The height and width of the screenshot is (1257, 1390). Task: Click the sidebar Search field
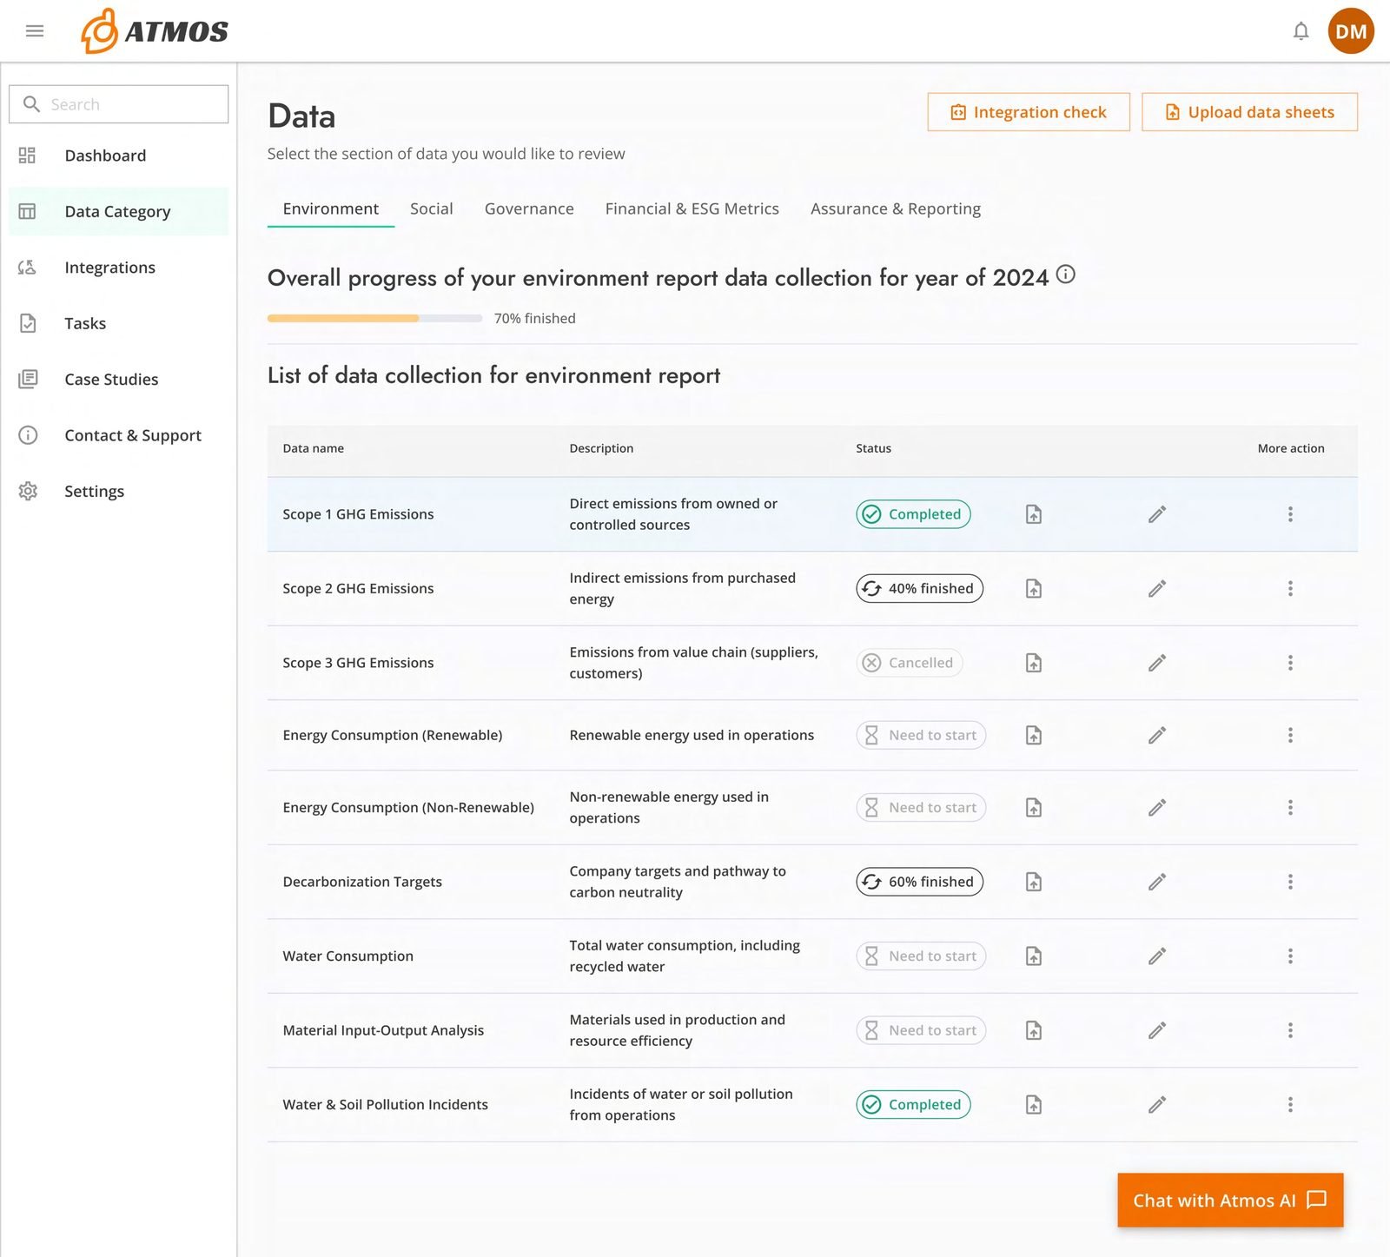coord(118,104)
